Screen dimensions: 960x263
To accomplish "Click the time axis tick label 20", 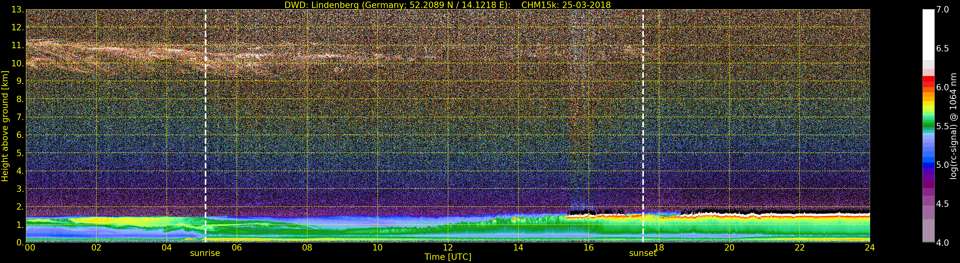I will [x=729, y=247].
